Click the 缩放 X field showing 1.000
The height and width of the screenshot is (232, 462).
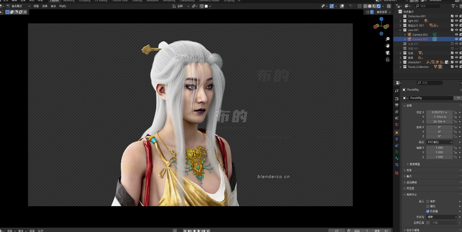coord(439,148)
